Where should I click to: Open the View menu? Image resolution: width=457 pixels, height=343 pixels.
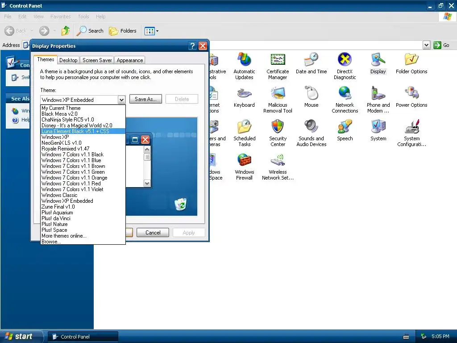(x=38, y=17)
